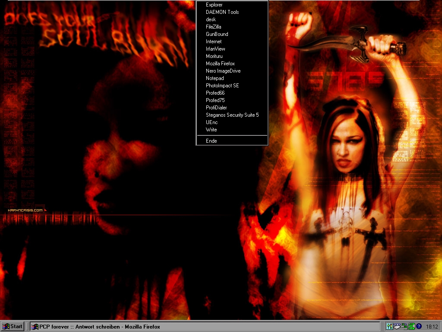Screen dimensions: 442x332
Task: Start Notepad from the menu
Action: (232, 78)
